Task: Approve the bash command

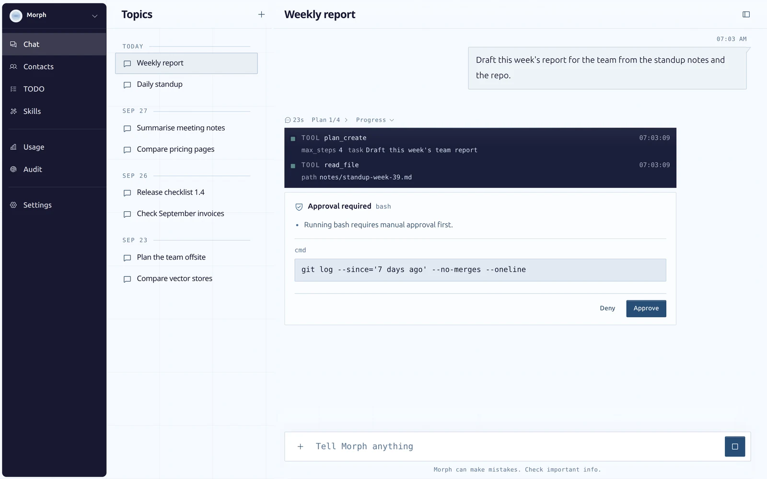Action: 646,308
